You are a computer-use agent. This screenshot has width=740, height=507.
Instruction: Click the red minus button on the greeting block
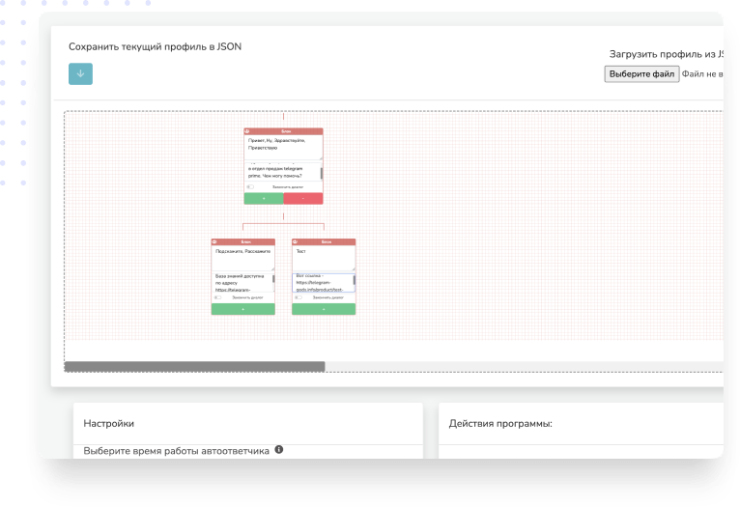tap(303, 198)
